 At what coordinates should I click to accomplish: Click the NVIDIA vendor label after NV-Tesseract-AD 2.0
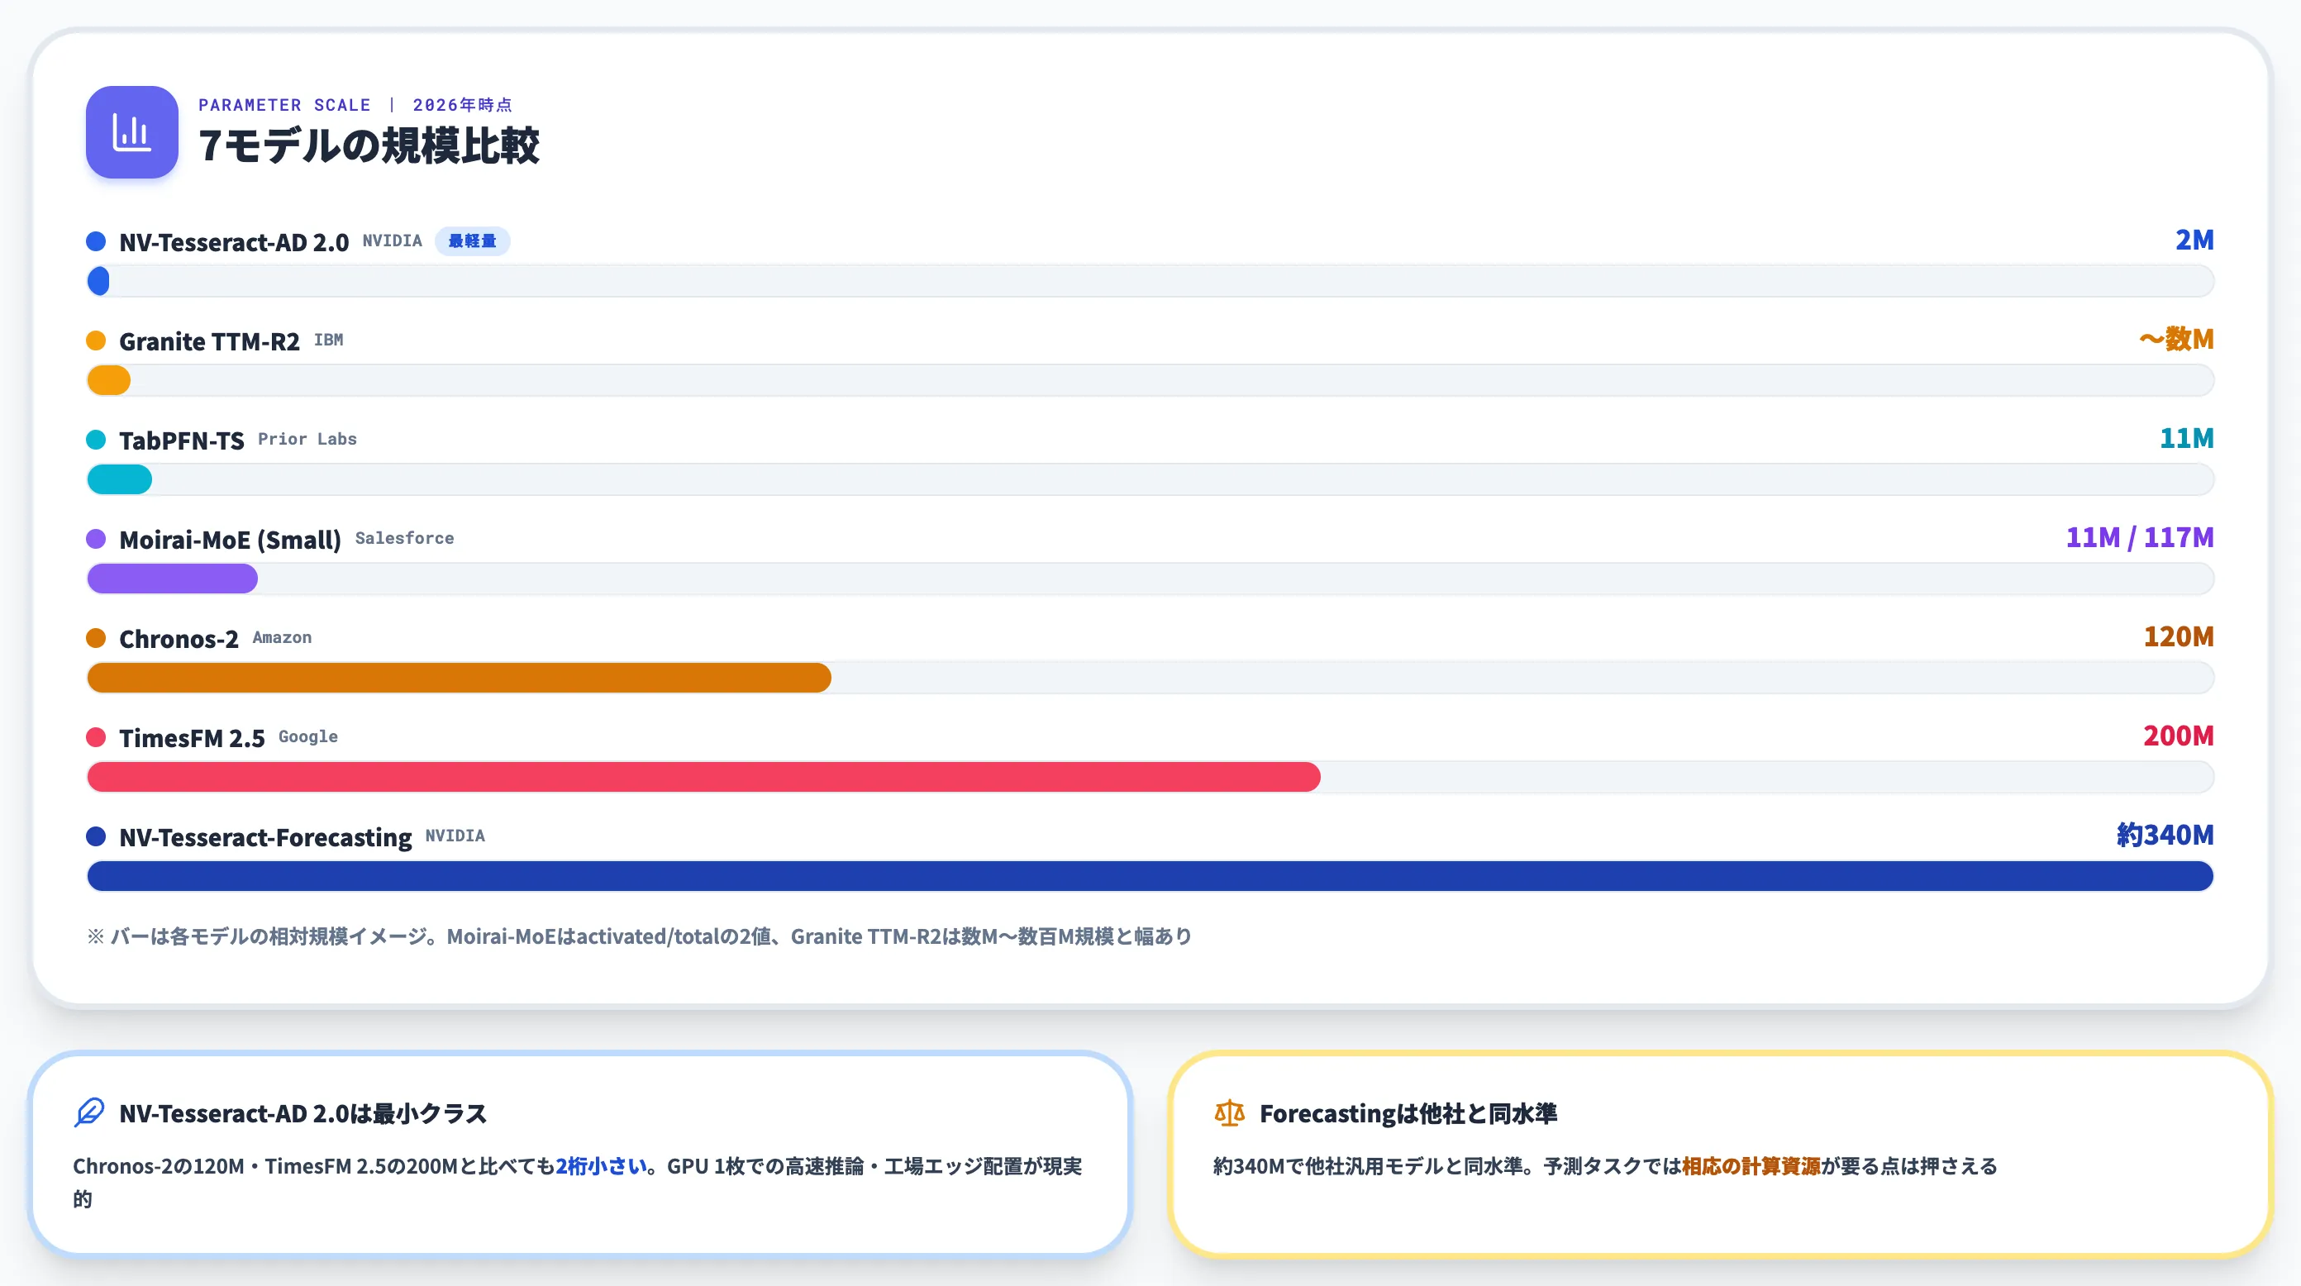pyautogui.click(x=392, y=241)
